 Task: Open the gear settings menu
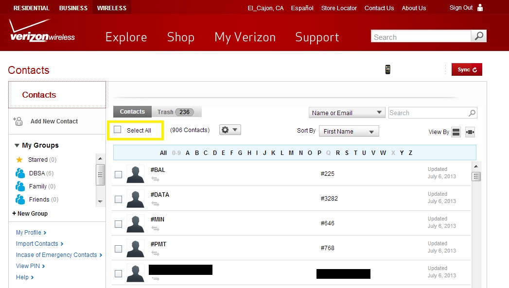point(230,130)
